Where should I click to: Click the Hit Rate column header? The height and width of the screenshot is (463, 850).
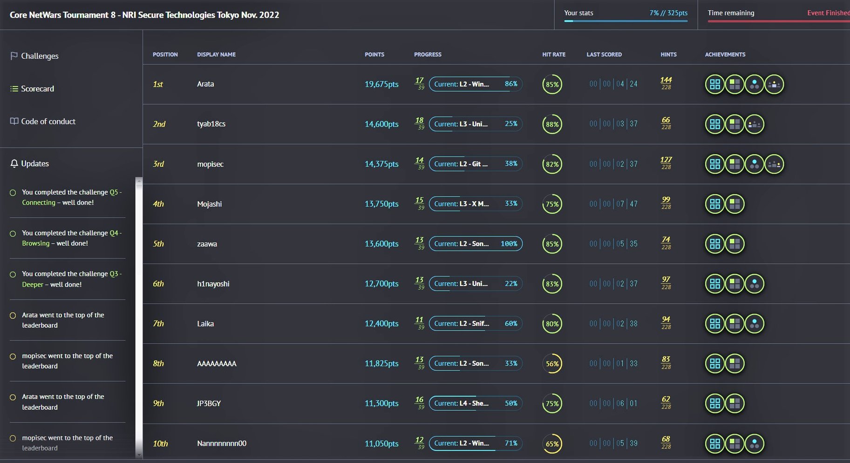tap(553, 54)
